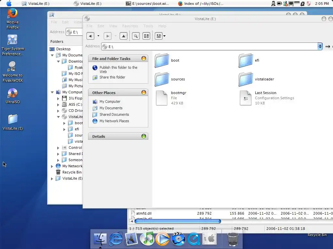The width and height of the screenshot is (333, 249).
Task: Open the efi folder
Action: coord(249,60)
